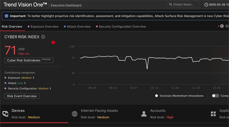Switch to Risk Overview tab
Image resolution: width=229 pixels, height=127 pixels.
coord(12,27)
